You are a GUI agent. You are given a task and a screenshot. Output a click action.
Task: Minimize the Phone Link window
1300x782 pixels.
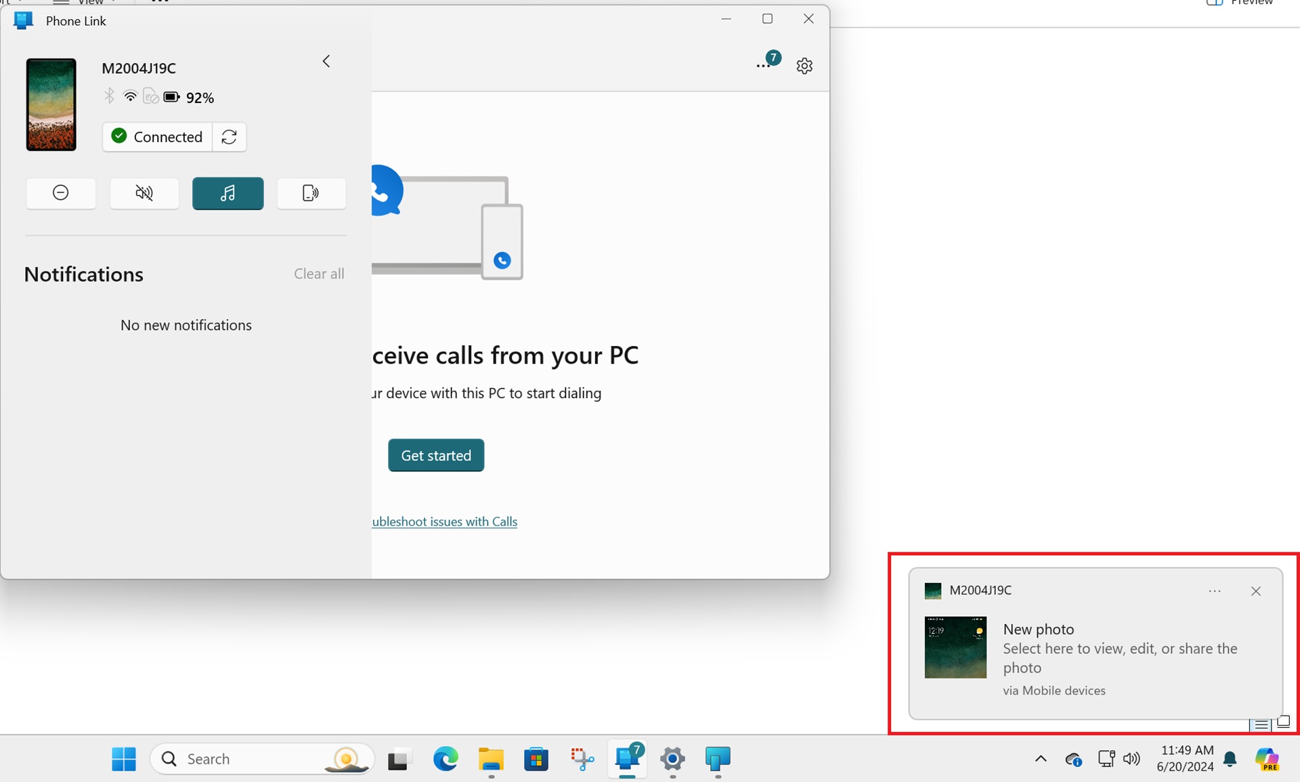tap(727, 19)
